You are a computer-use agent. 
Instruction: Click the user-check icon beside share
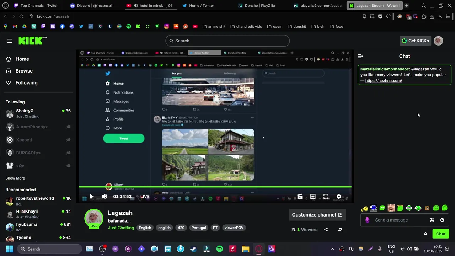(x=340, y=230)
